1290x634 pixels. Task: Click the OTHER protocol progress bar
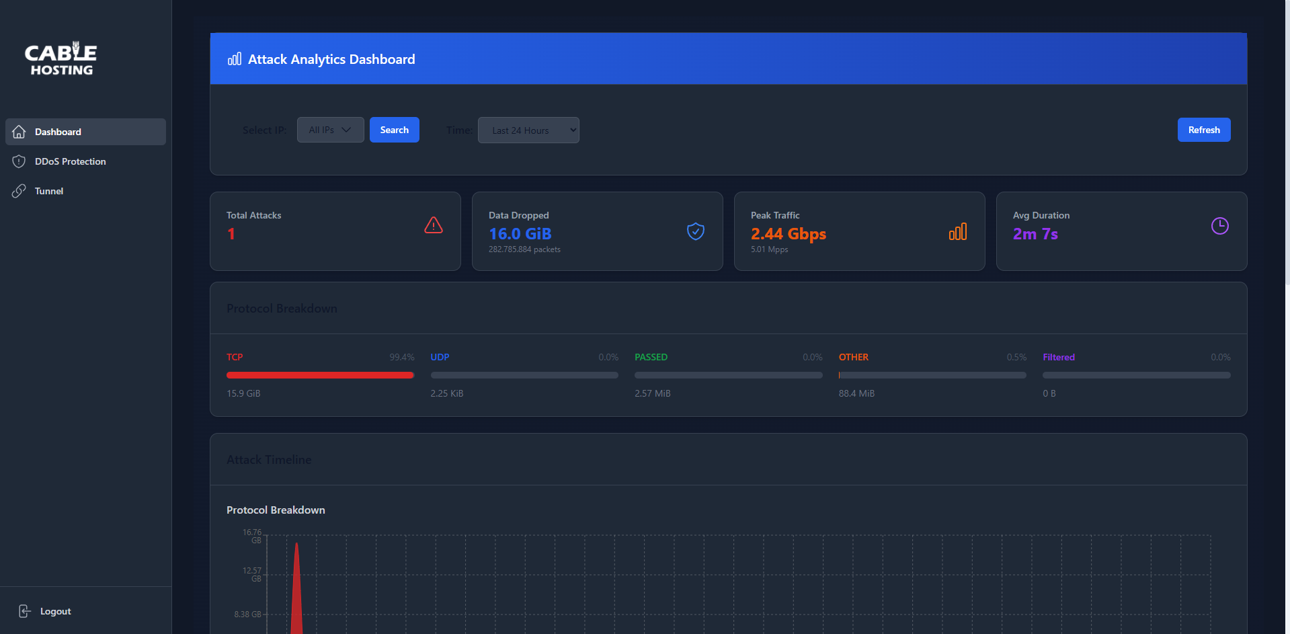coord(932,375)
